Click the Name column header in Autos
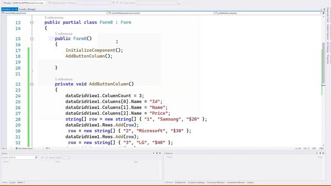 coord(6,162)
